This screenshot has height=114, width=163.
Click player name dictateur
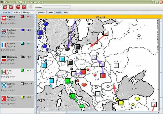pos(11,100)
